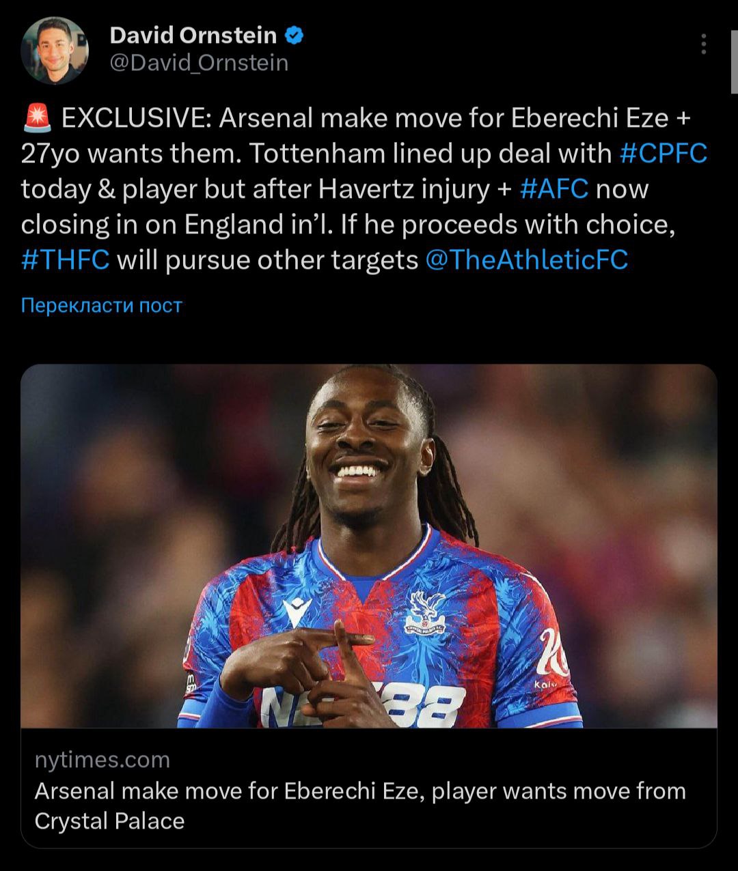Open the article preview photo
Image resolution: width=738 pixels, height=871 pixels.
pyautogui.click(x=369, y=545)
